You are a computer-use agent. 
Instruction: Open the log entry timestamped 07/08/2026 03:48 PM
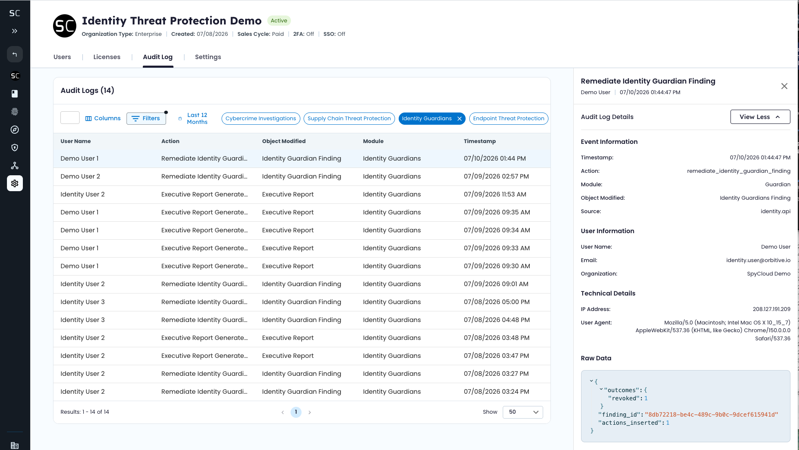tap(302, 338)
